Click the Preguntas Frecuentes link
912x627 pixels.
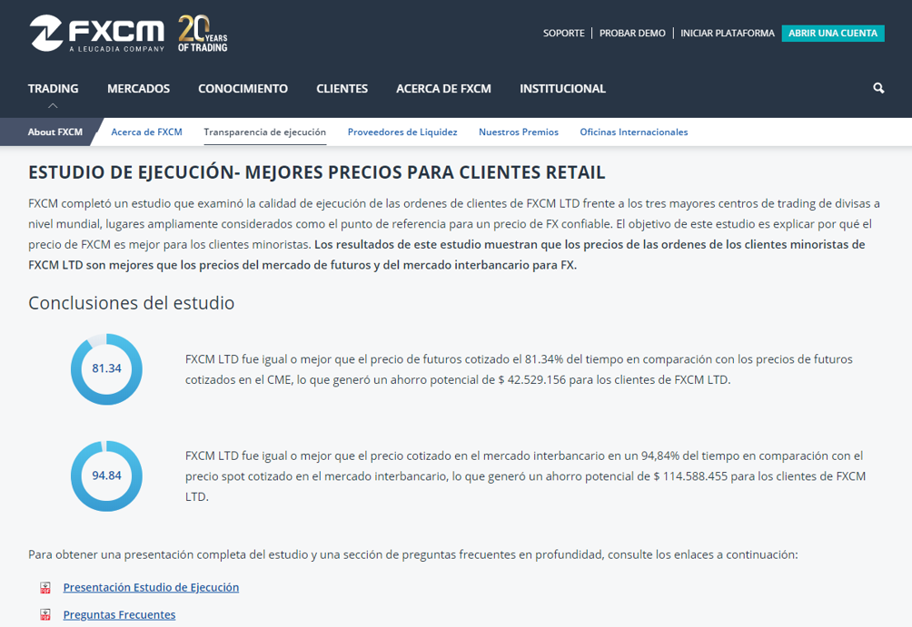click(x=119, y=615)
